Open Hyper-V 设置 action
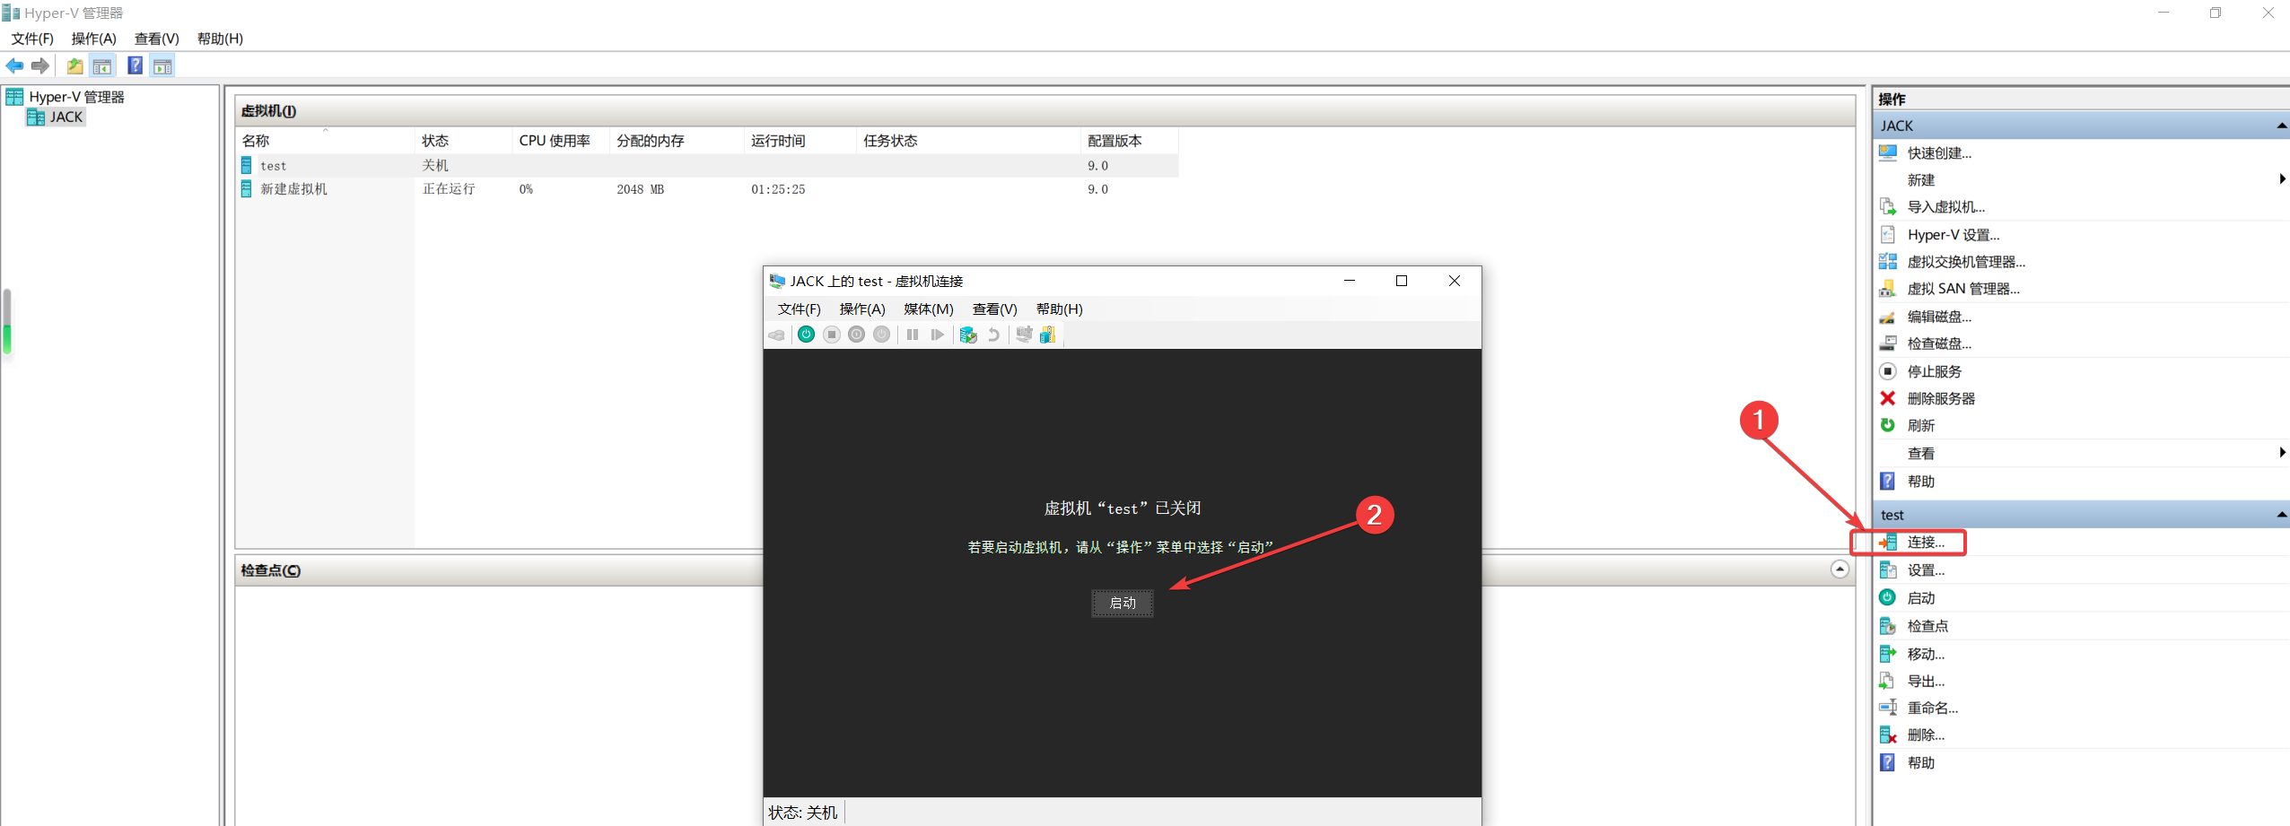Screen dimensions: 2290x826 pos(1953,235)
